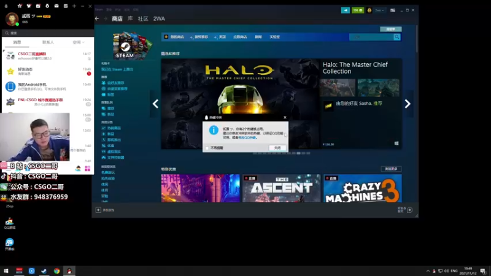Open PNL-CSGO group chat in QQ list
The height and width of the screenshot is (276, 491).
coord(48,102)
